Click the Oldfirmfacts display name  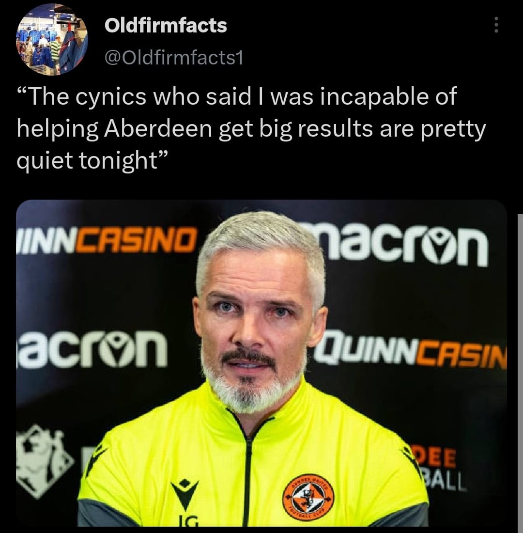pyautogui.click(x=166, y=26)
